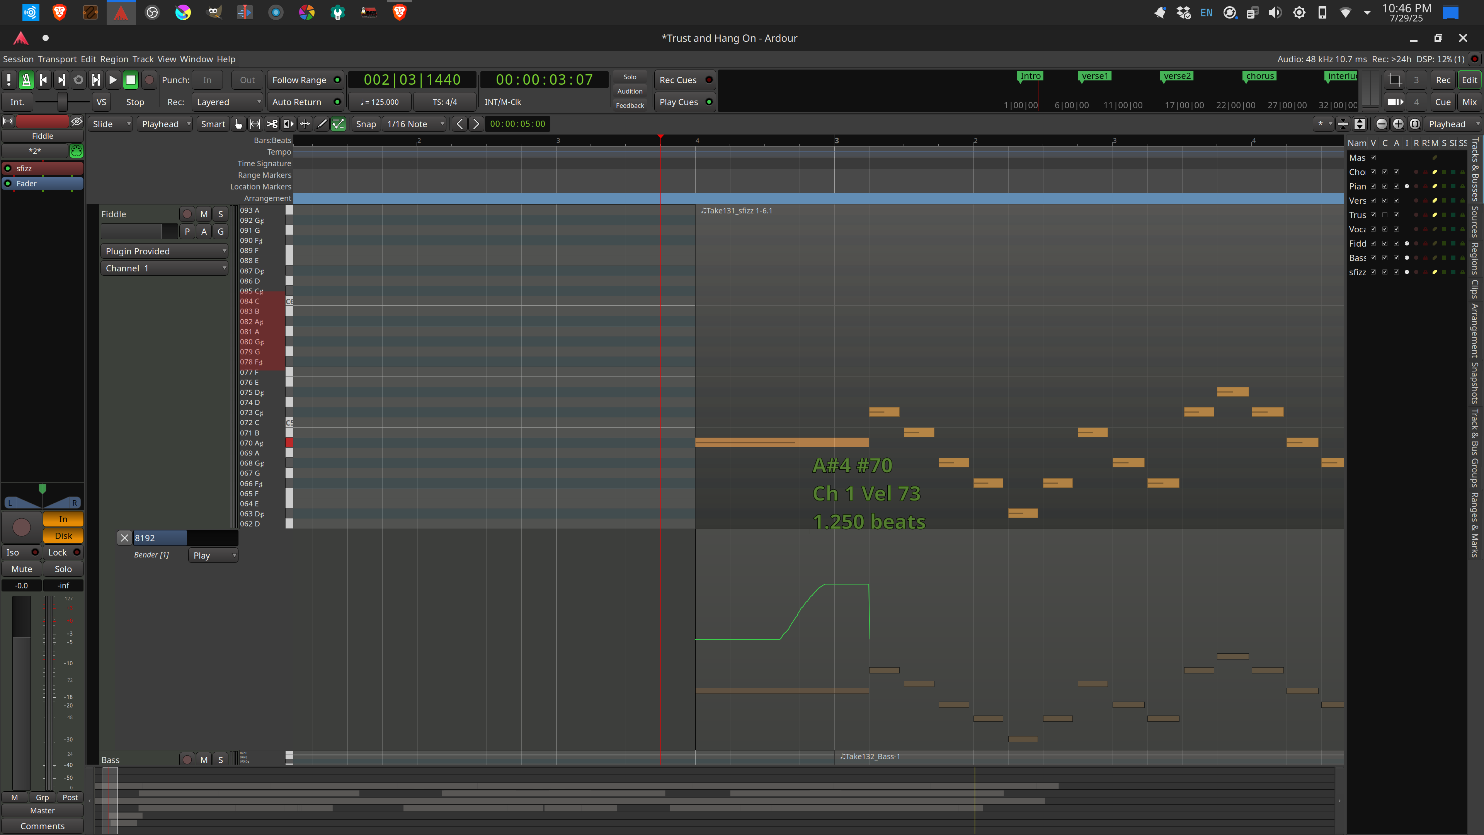Viewport: 1484px width, 835px height.
Task: Toggle loop playback button
Action: 78,80
